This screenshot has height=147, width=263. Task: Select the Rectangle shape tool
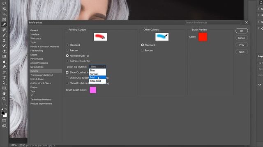tap(4, 88)
